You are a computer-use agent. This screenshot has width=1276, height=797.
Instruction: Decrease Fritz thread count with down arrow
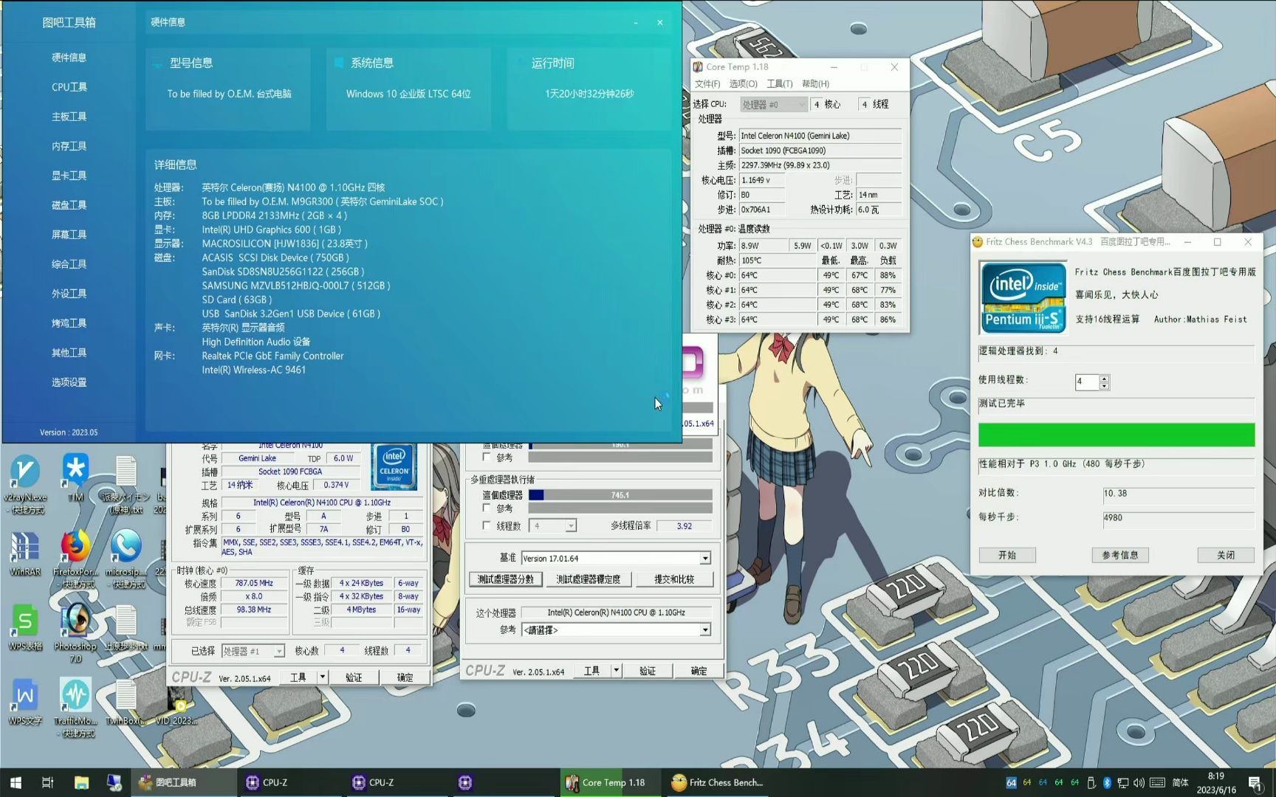coord(1104,386)
